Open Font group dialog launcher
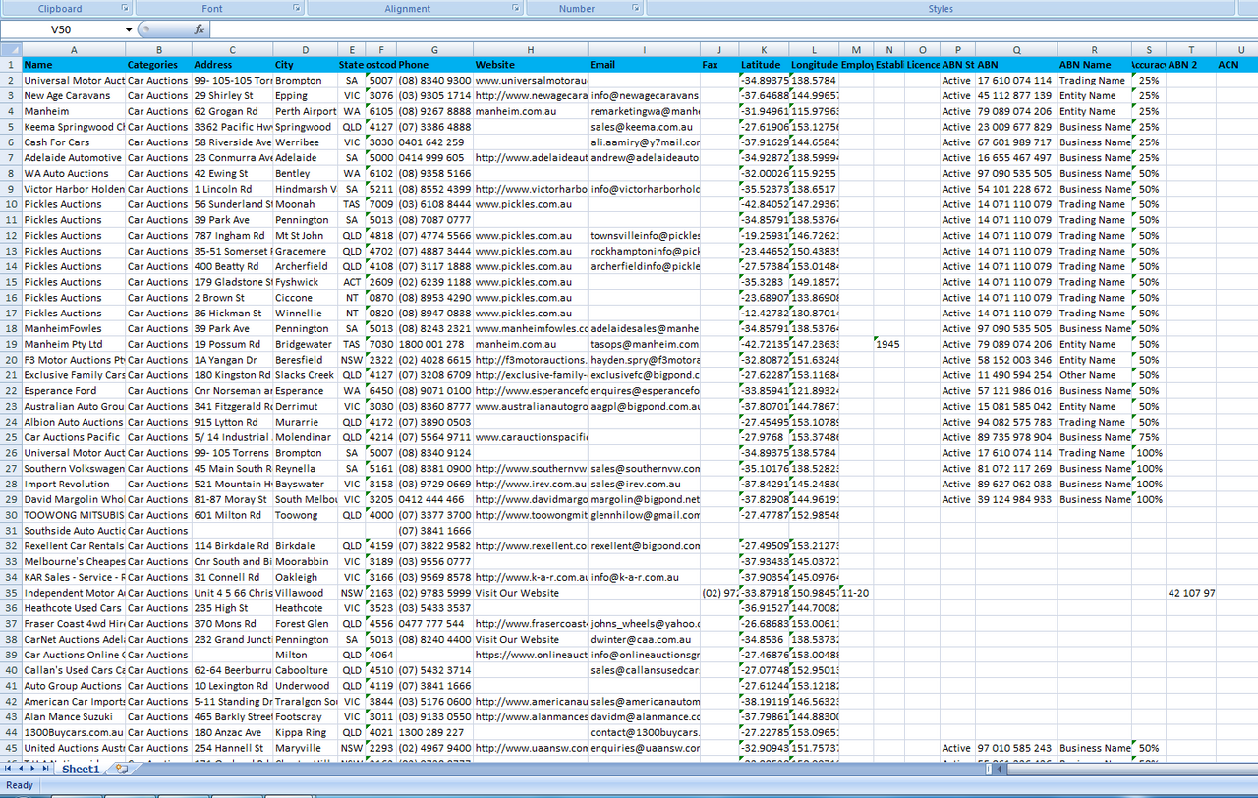The image size is (1258, 798). (x=297, y=8)
